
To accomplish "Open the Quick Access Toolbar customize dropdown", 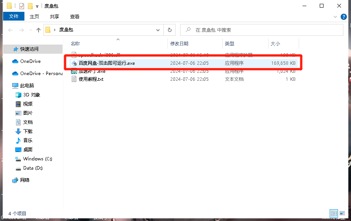I will [37, 6].
